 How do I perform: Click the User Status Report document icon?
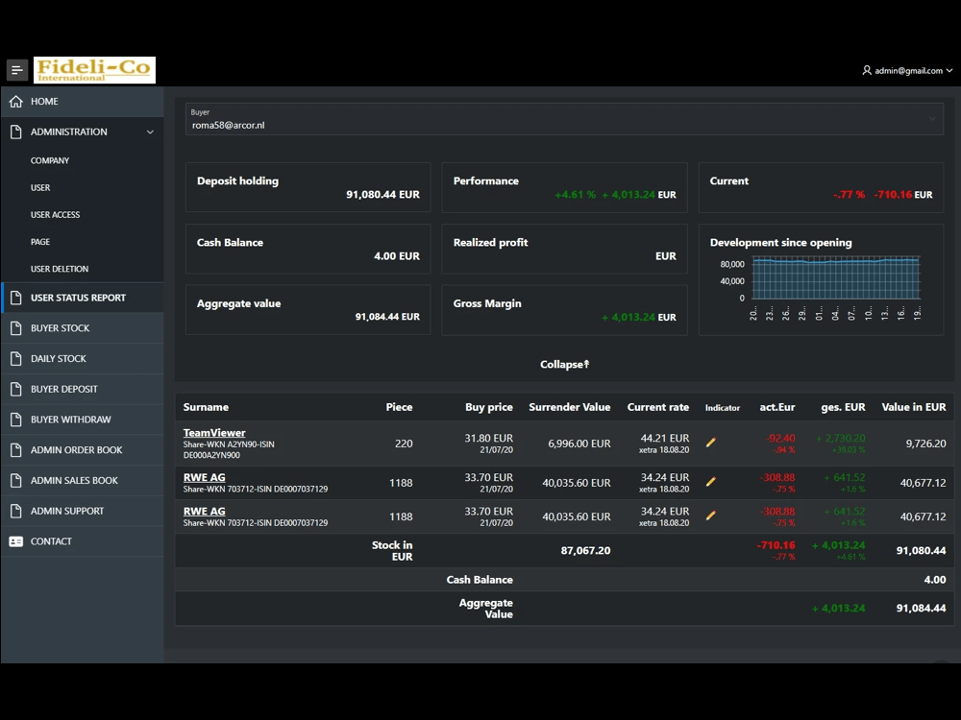coord(16,298)
